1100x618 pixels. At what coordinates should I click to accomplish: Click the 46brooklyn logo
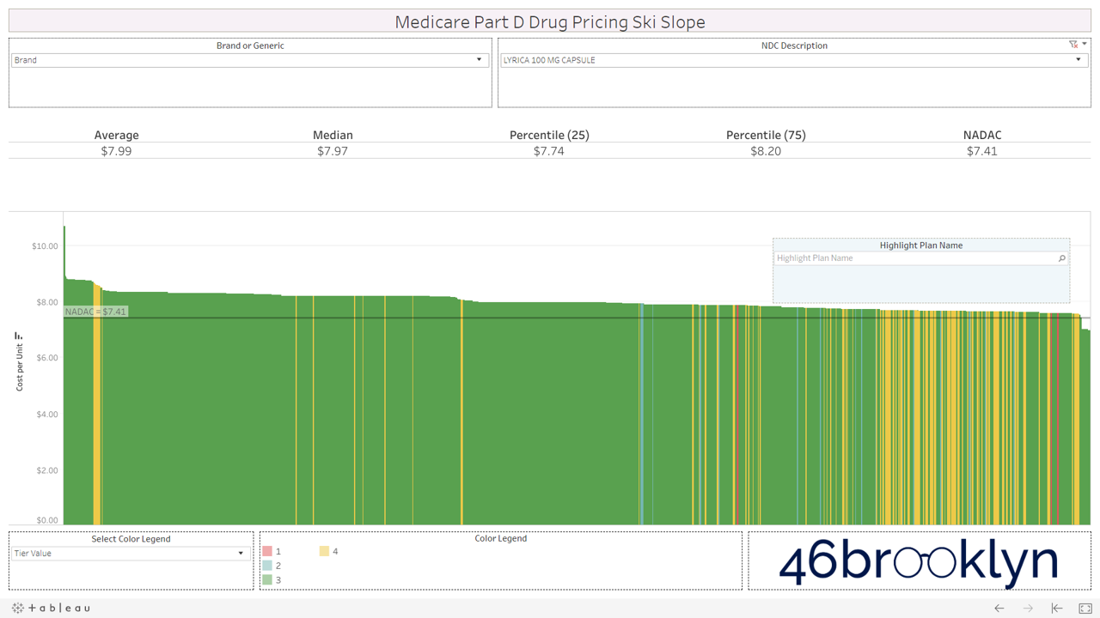pyautogui.click(x=918, y=561)
